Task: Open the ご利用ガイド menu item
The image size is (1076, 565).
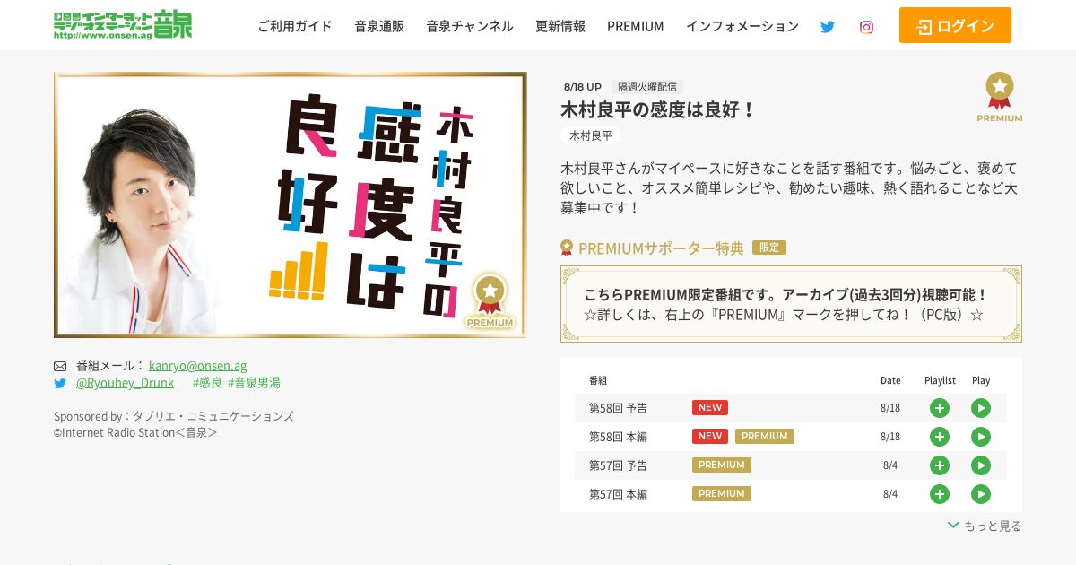Action: click(x=295, y=26)
